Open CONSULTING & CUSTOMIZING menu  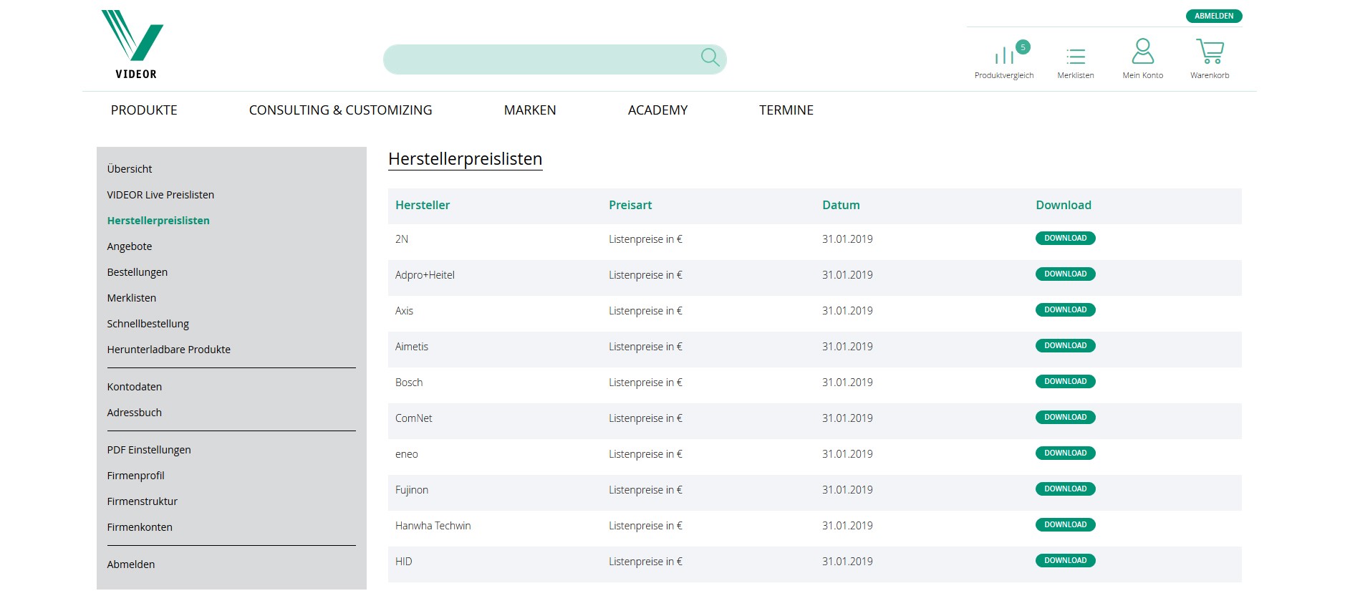coord(340,110)
